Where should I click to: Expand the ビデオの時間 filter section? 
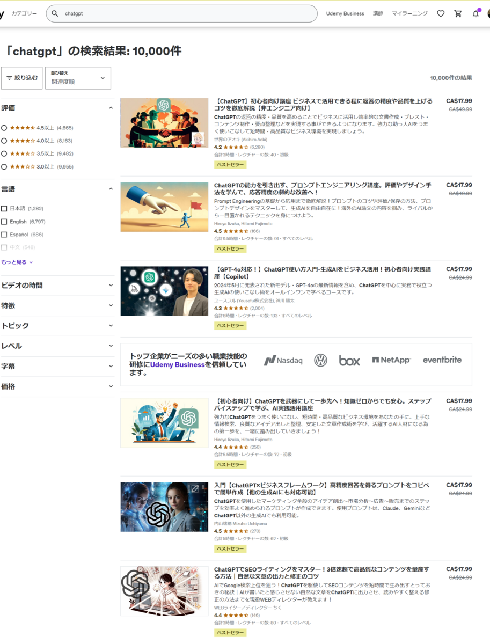tap(57, 286)
